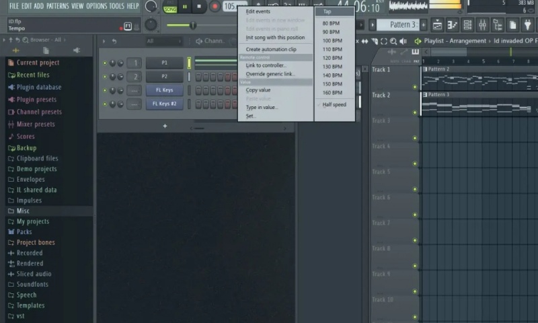Expand Mixer presets folder
Viewport: 538px width, 323px height.
point(36,124)
